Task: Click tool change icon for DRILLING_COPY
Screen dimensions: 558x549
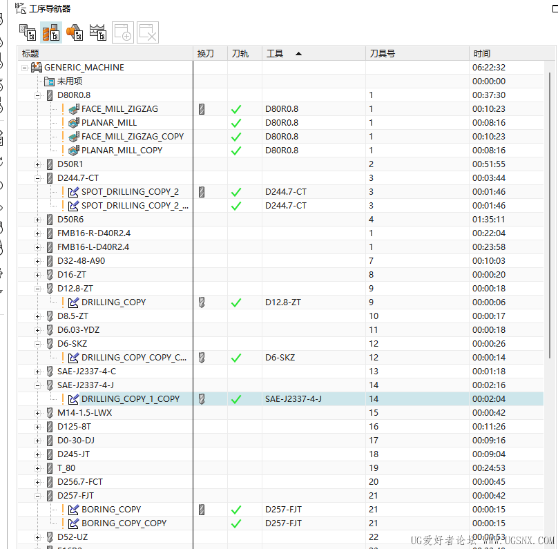Action: pos(202,302)
